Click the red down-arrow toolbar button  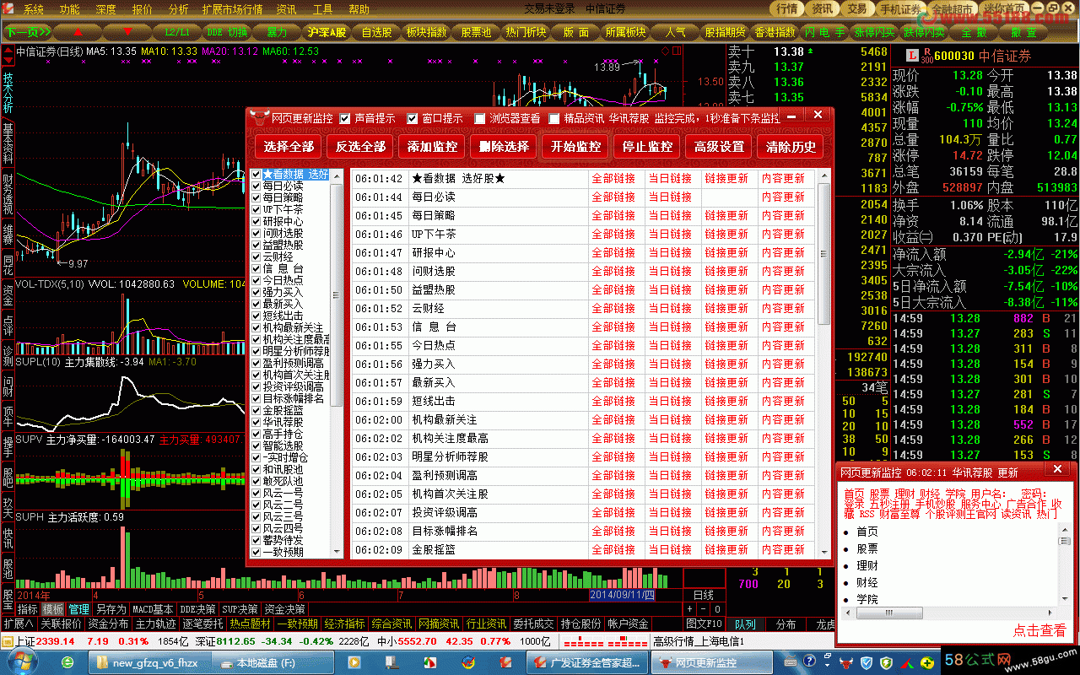(x=127, y=32)
